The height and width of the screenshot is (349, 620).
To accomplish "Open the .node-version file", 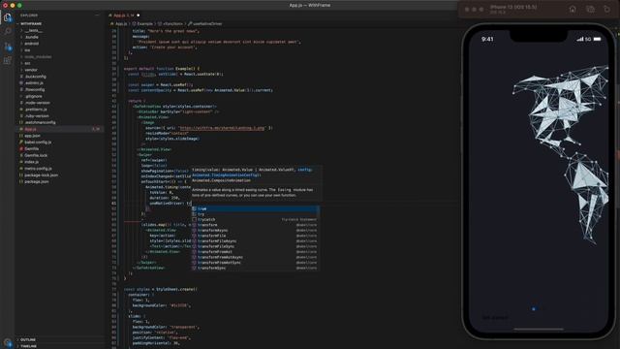I will (x=59, y=103).
